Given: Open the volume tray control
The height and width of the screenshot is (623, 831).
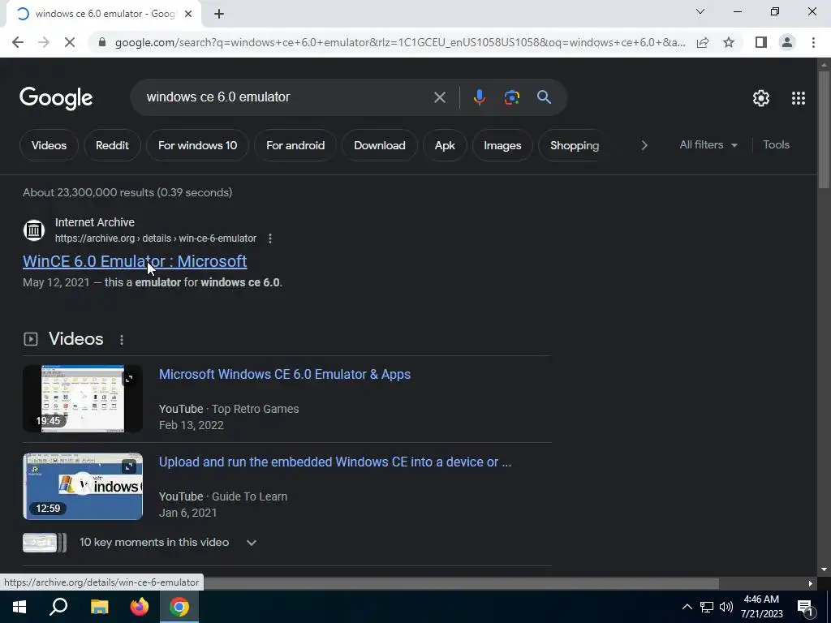Looking at the screenshot, I should [726, 607].
